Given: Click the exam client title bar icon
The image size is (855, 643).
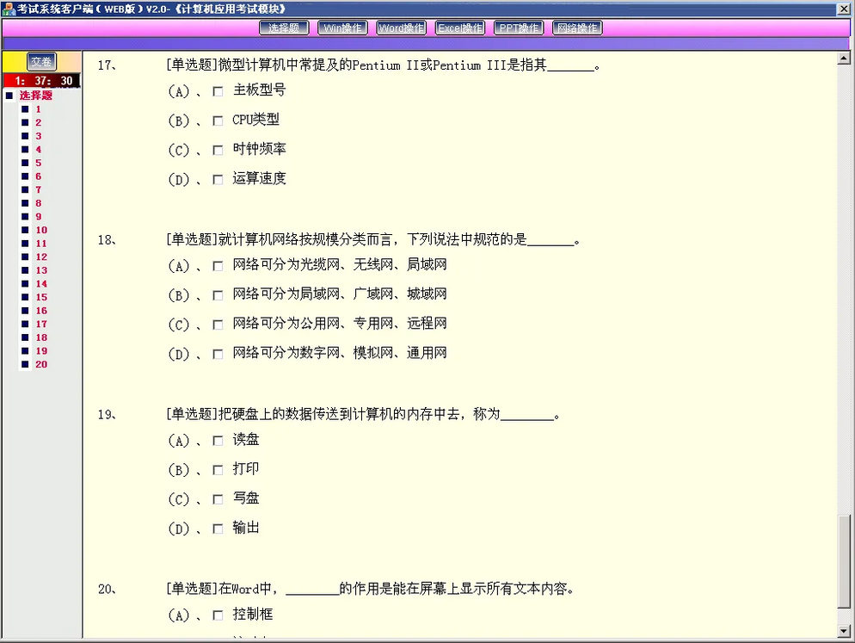Looking at the screenshot, I should (x=9, y=9).
